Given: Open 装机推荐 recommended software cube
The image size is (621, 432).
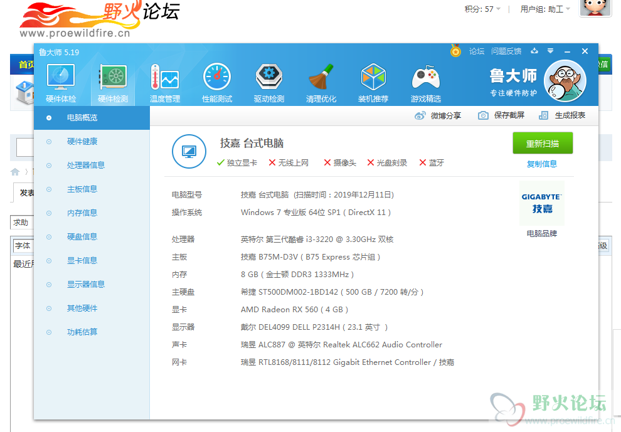Looking at the screenshot, I should click(x=373, y=83).
